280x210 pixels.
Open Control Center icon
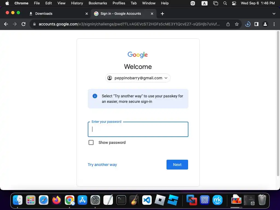tap(234, 3)
